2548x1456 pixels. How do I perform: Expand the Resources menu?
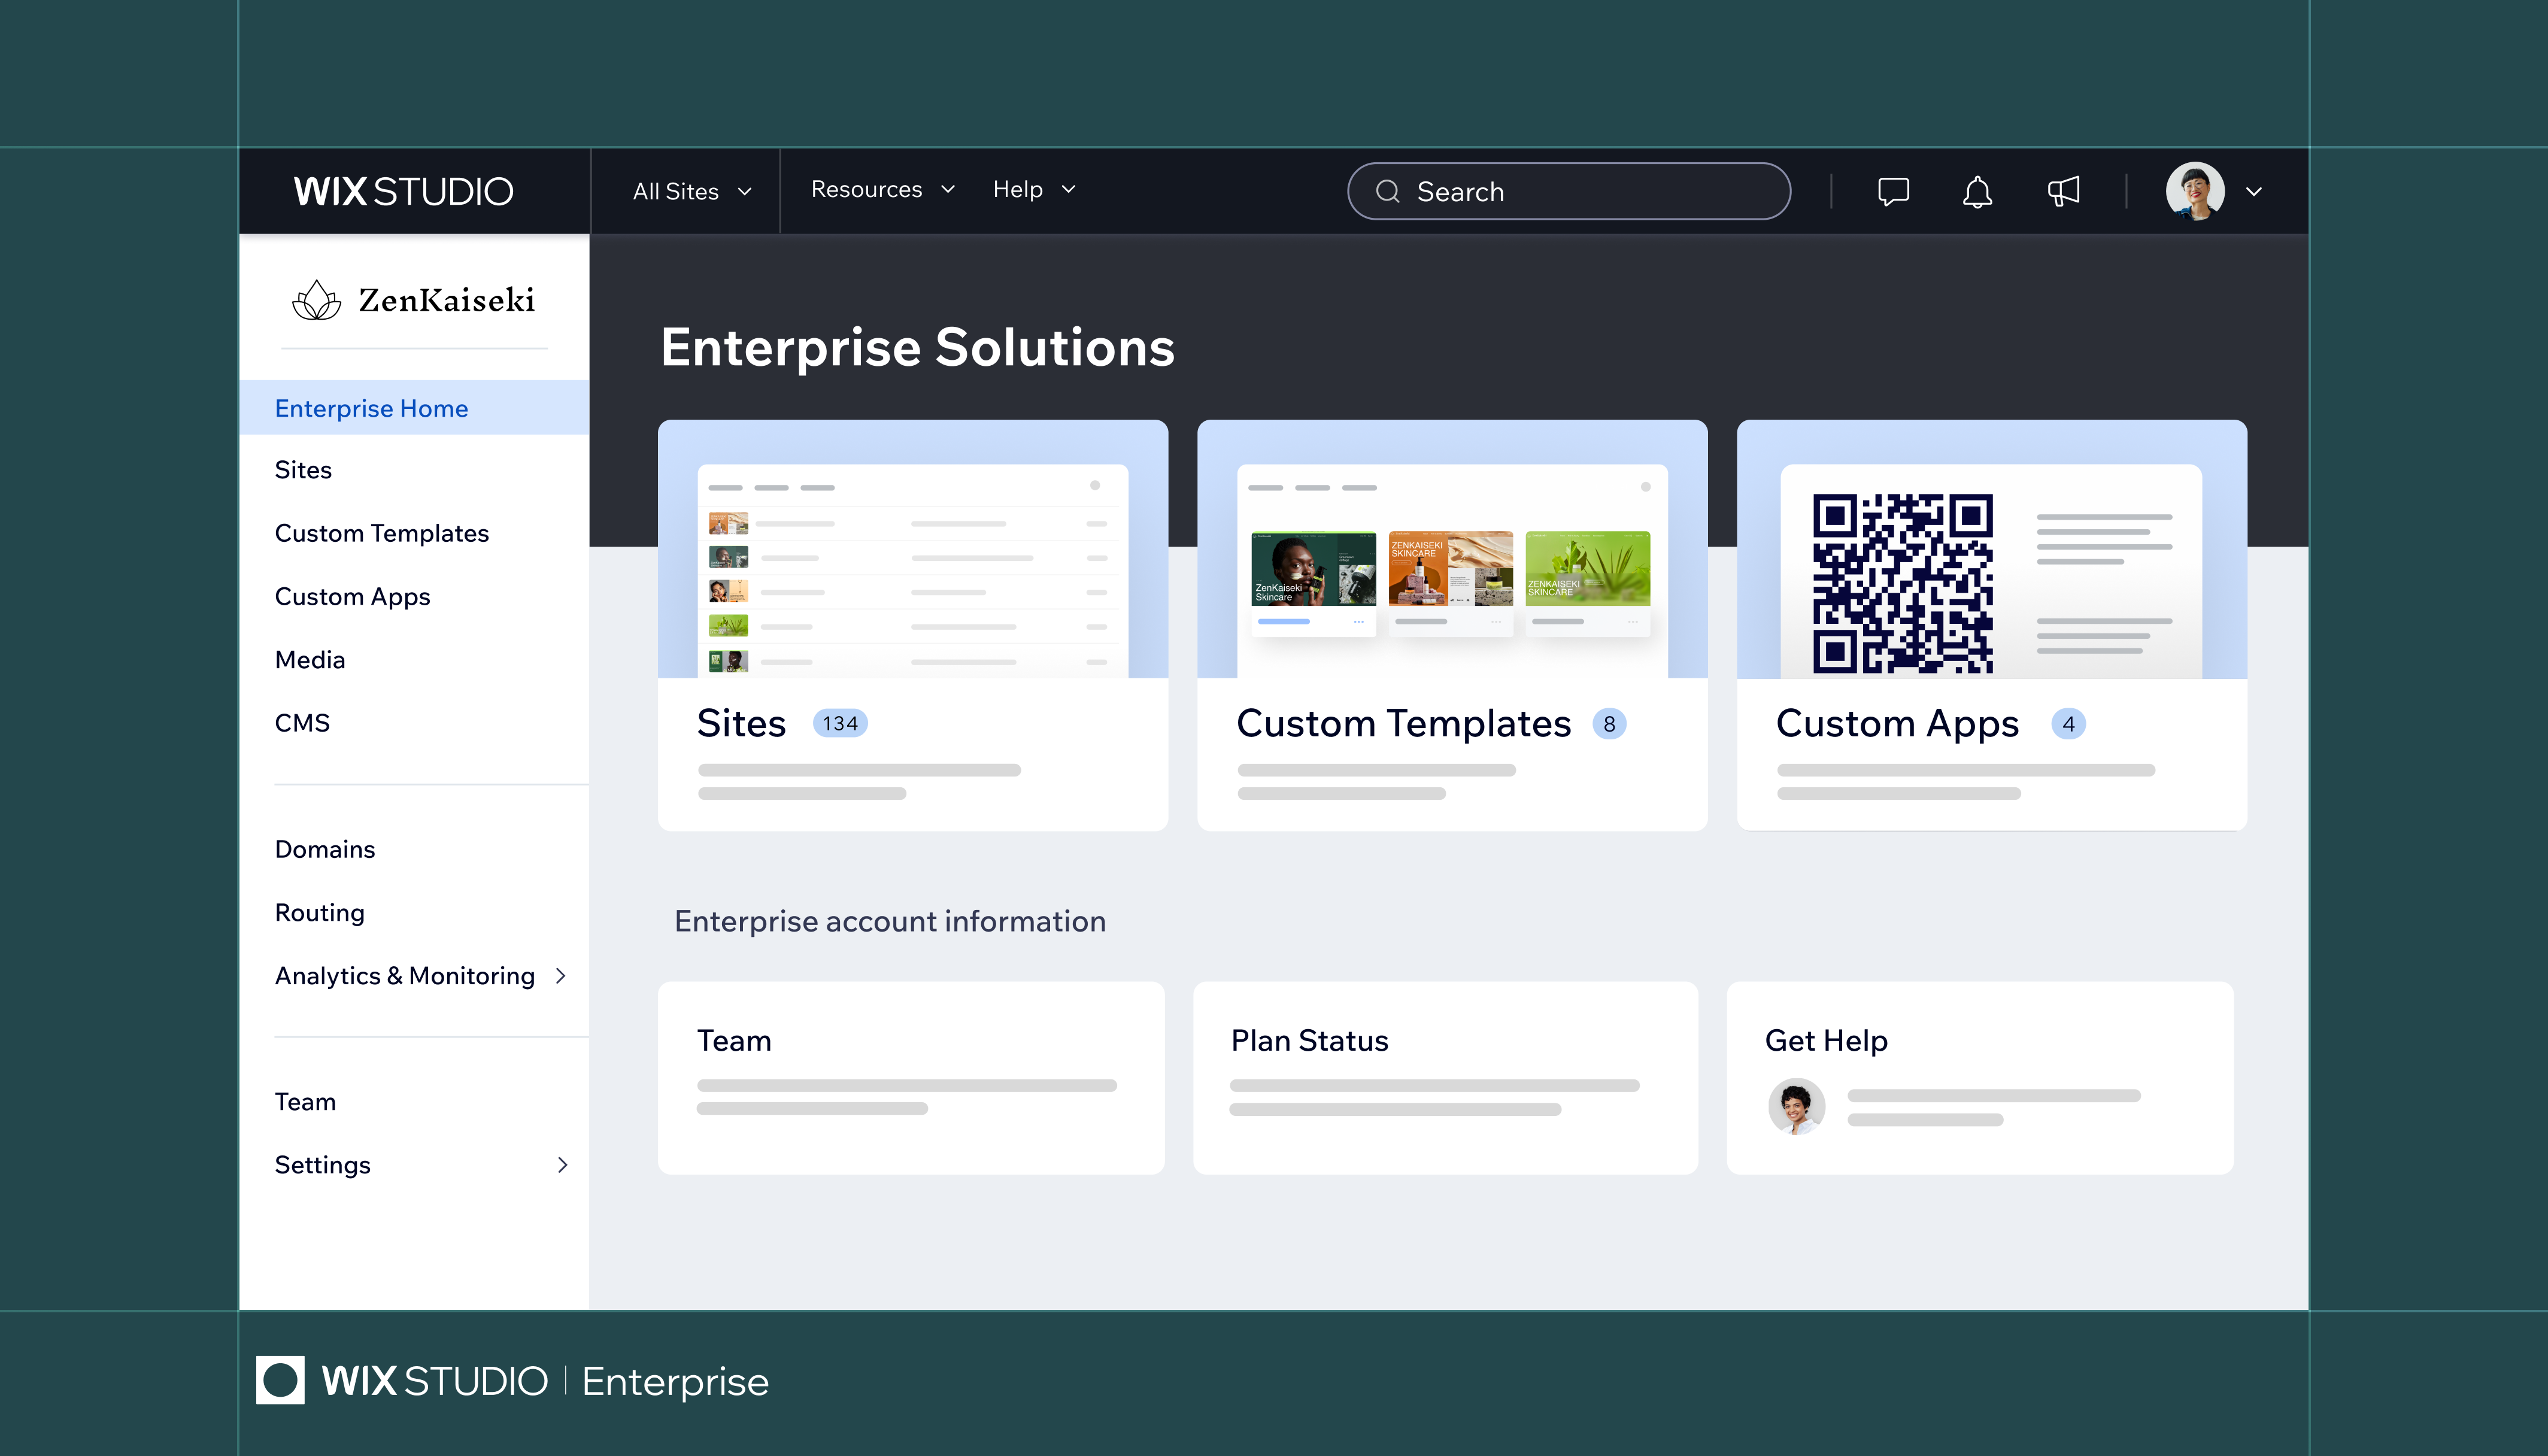(882, 190)
